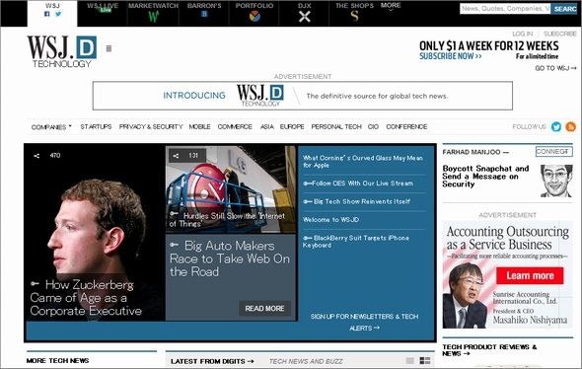Click the WSJ Twitter bird icon in top bar
582x369 pixels.
58,14
